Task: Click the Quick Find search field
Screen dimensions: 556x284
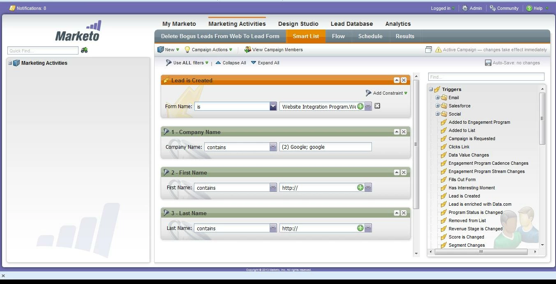Action: (43, 50)
